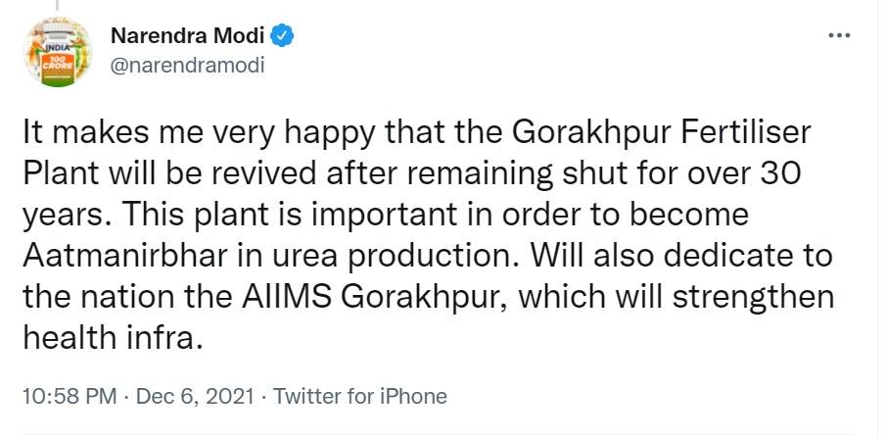Click the Narendra Modi display name
The height and width of the screenshot is (438, 885).
click(189, 36)
